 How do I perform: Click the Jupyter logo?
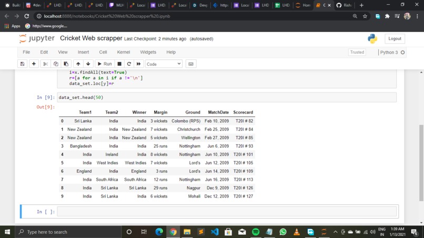37,38
